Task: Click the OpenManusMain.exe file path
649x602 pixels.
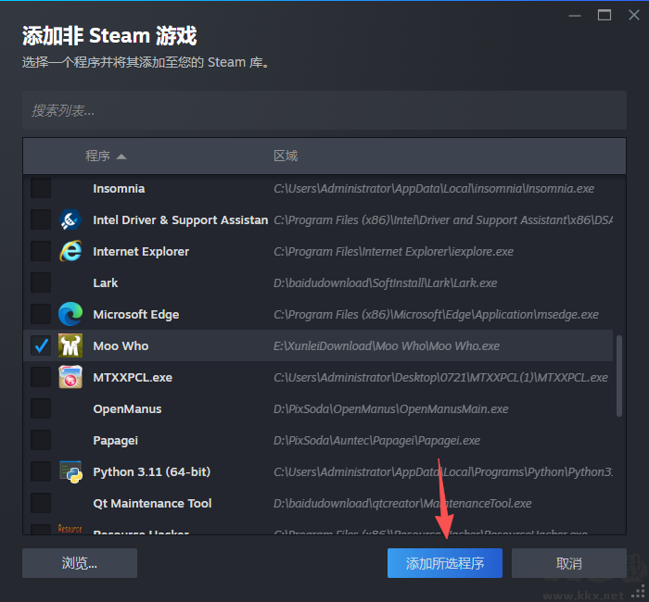Action: click(x=391, y=409)
